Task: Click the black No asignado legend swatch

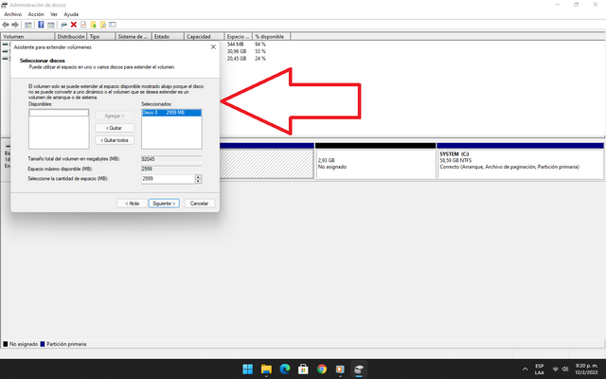Action: (x=6, y=344)
